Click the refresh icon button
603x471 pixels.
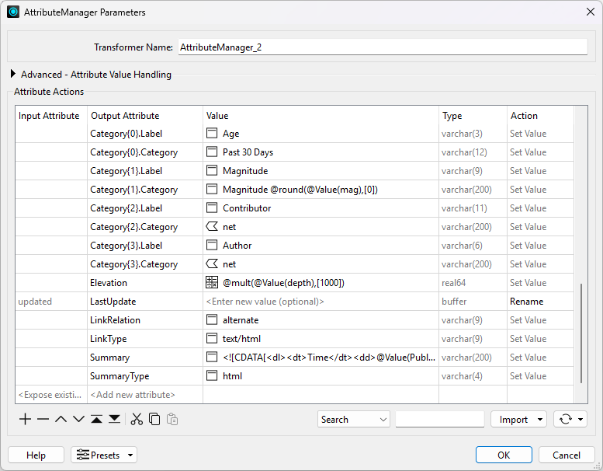[565, 419]
